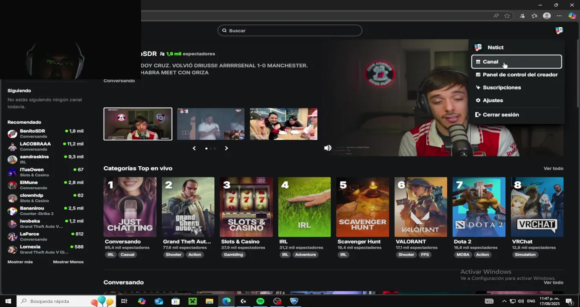Go to previous featured stream arrow
The height and width of the screenshot is (307, 580).
[x=194, y=148]
